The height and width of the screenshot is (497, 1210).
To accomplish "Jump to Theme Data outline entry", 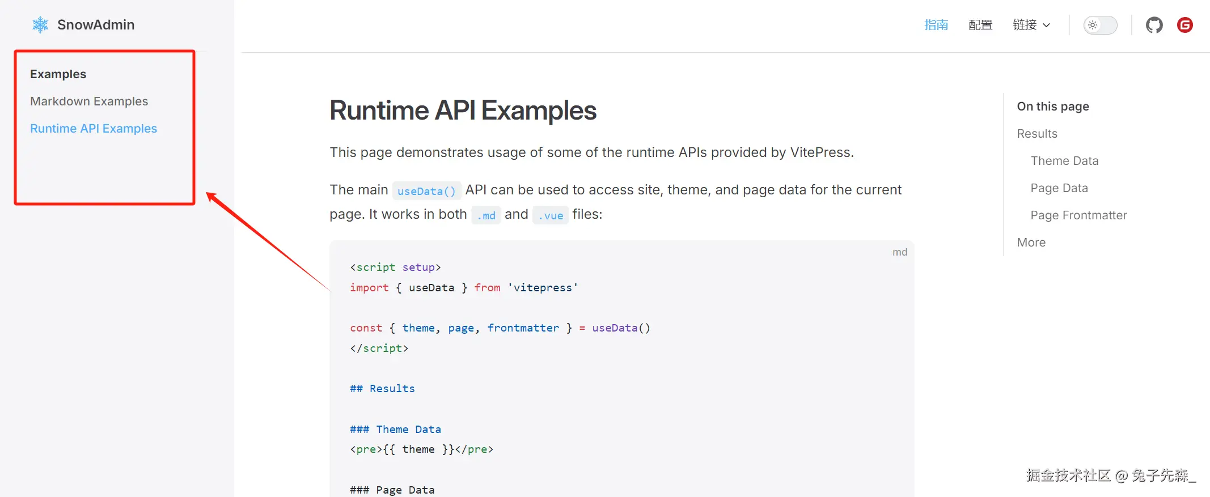I will pos(1064,161).
